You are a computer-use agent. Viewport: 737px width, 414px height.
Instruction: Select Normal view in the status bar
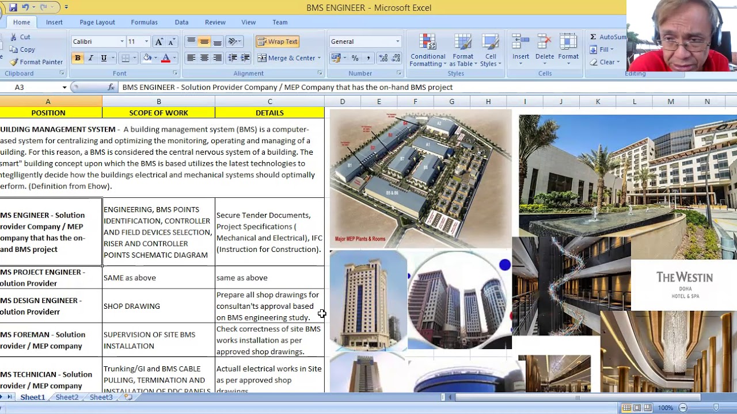point(626,408)
